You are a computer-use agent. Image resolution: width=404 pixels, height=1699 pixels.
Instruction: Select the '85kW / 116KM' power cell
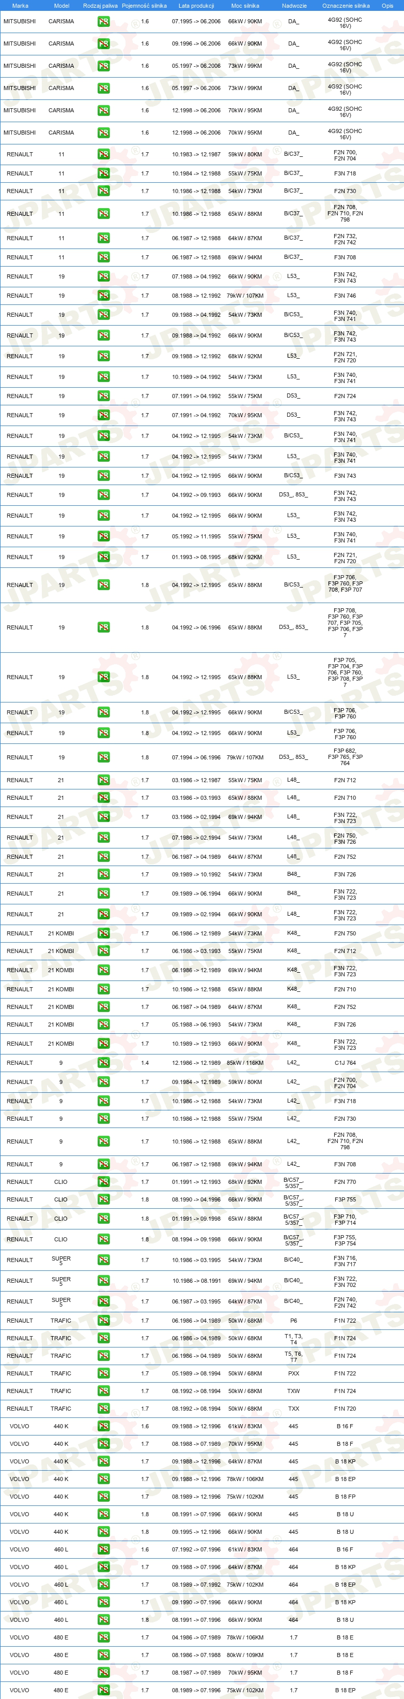tap(245, 1063)
